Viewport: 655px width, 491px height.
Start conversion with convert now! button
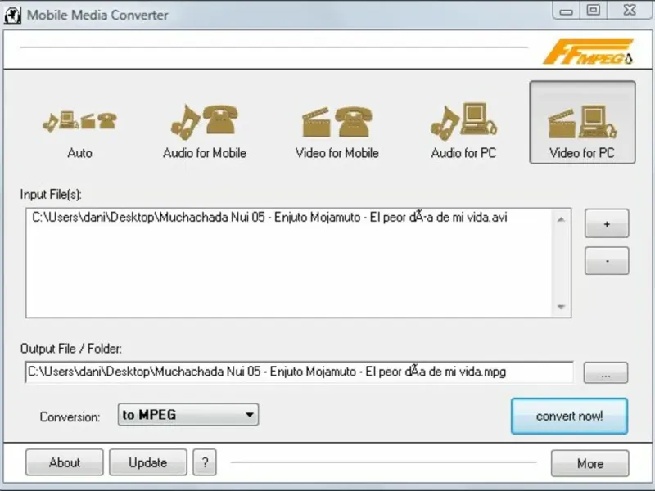569,417
